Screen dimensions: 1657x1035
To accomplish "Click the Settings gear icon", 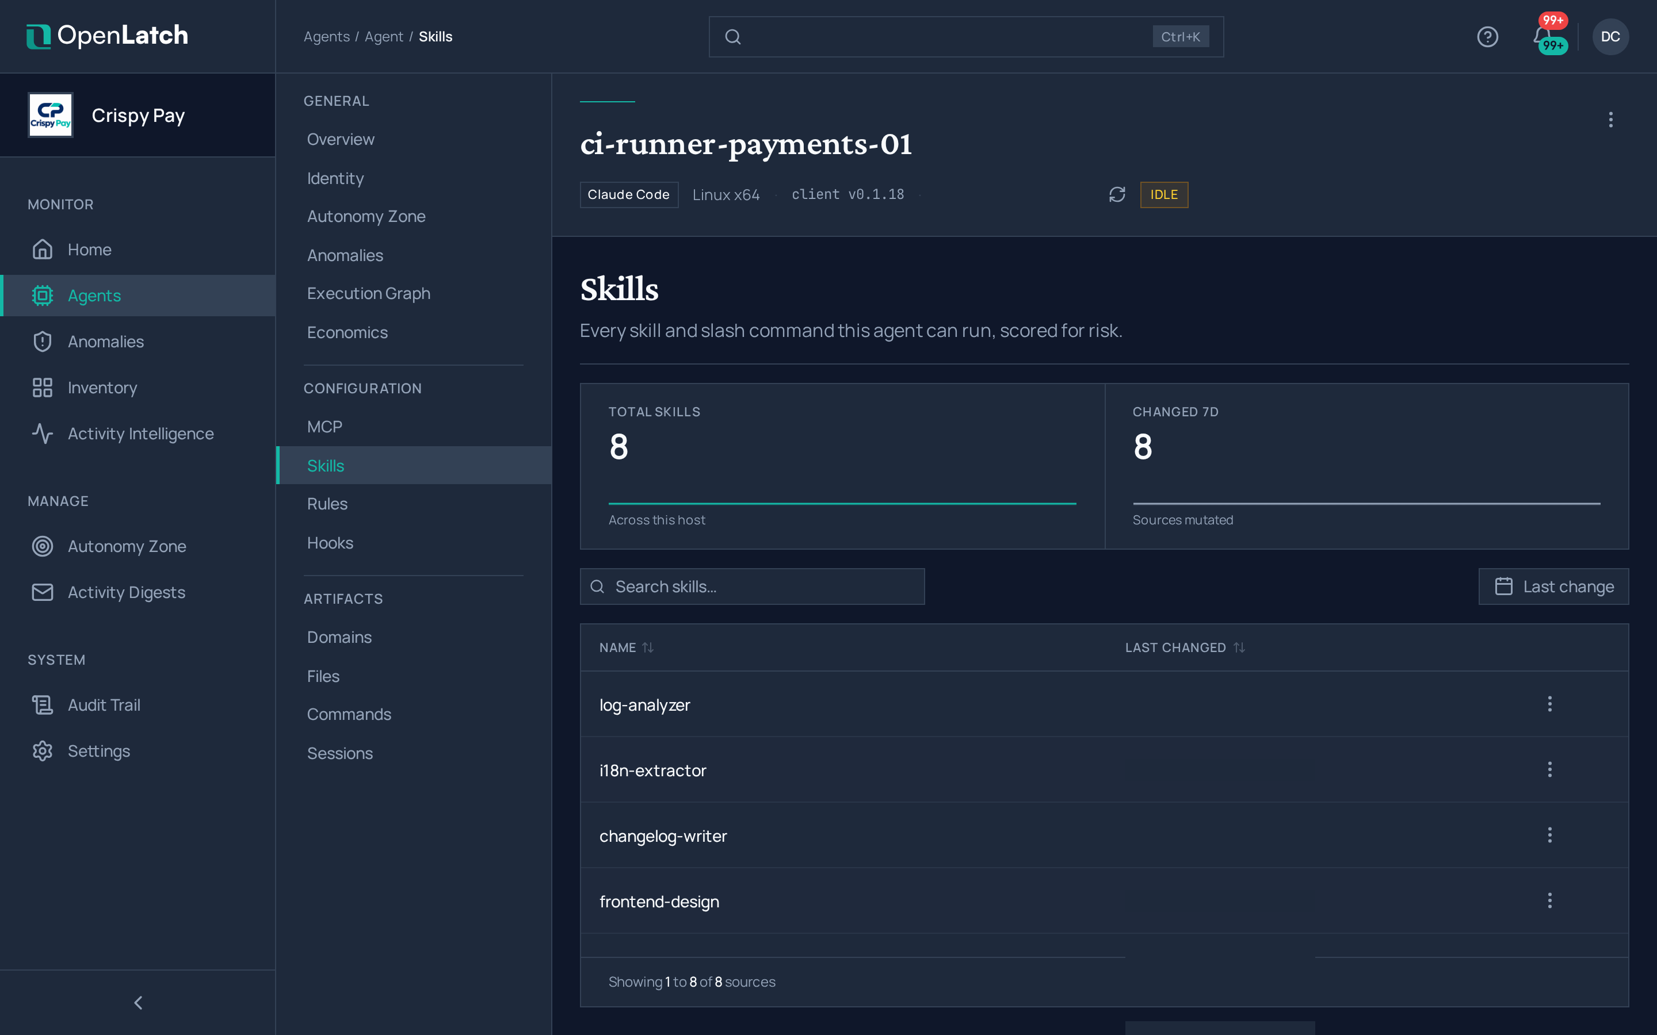I will tap(43, 750).
